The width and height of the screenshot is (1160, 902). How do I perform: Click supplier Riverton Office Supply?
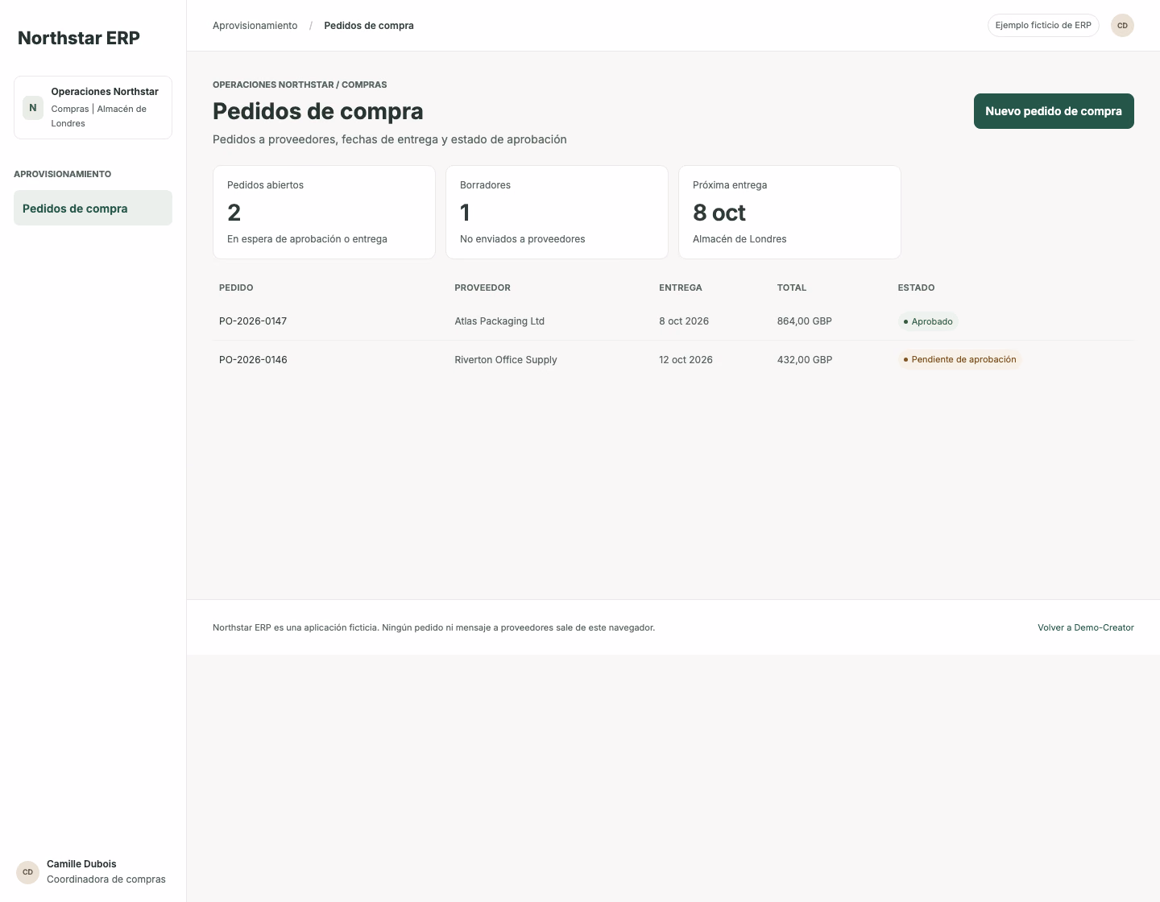point(506,360)
